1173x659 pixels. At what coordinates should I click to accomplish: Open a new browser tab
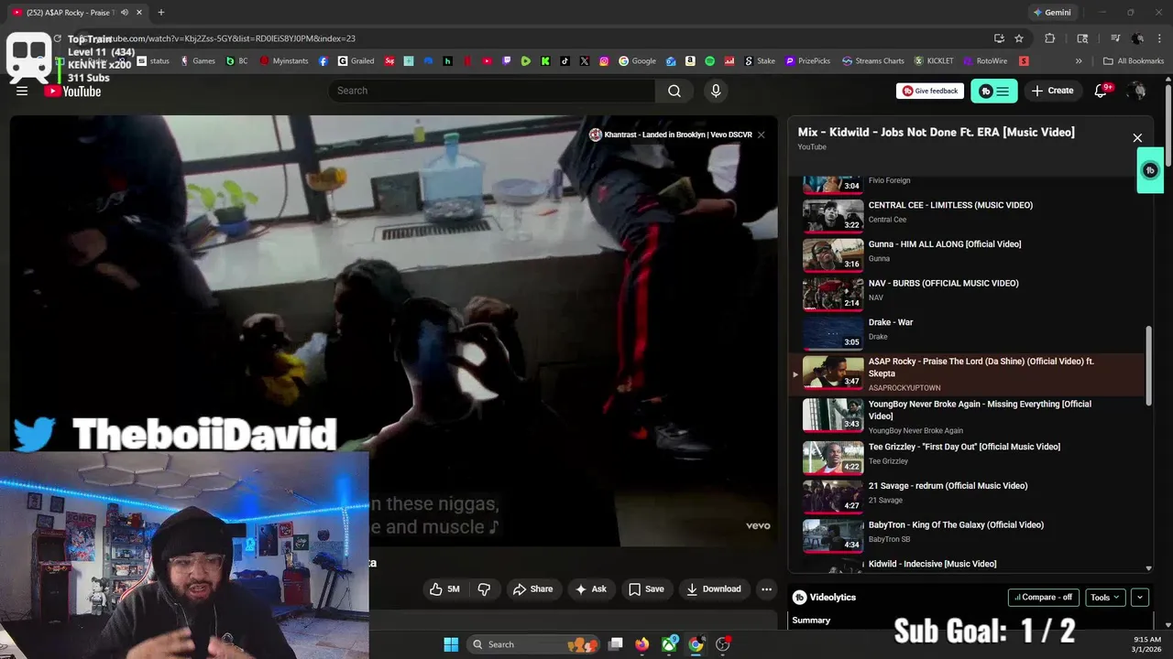point(160,12)
